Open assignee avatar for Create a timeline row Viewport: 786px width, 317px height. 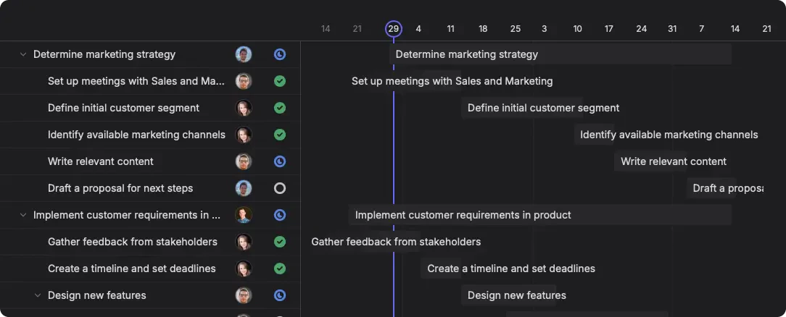[244, 269]
